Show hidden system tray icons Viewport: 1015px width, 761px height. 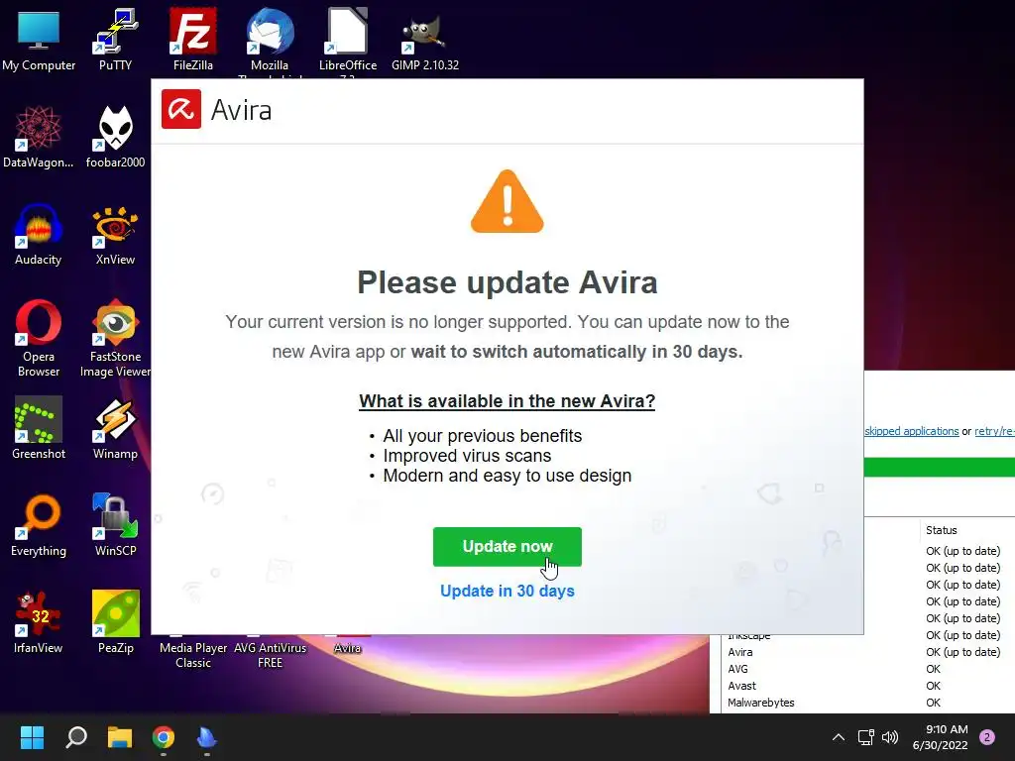point(839,737)
